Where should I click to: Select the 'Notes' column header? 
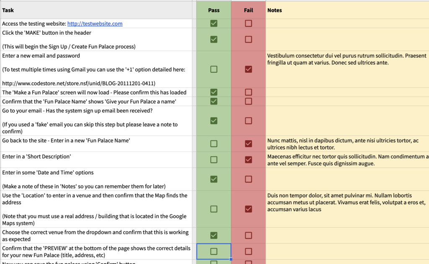347,10
